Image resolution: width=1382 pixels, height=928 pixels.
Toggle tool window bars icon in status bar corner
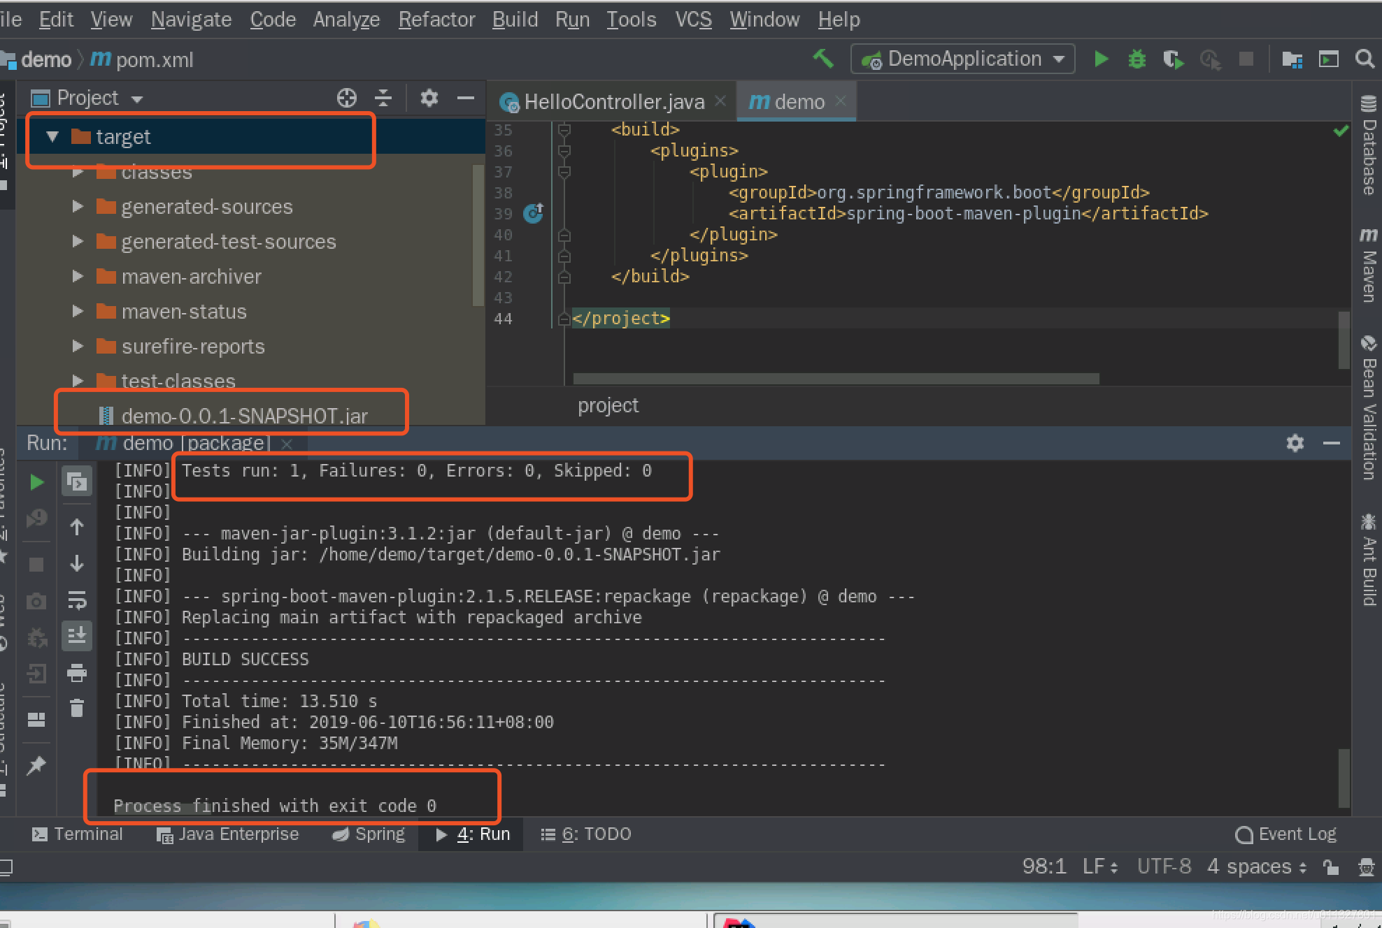(x=6, y=867)
